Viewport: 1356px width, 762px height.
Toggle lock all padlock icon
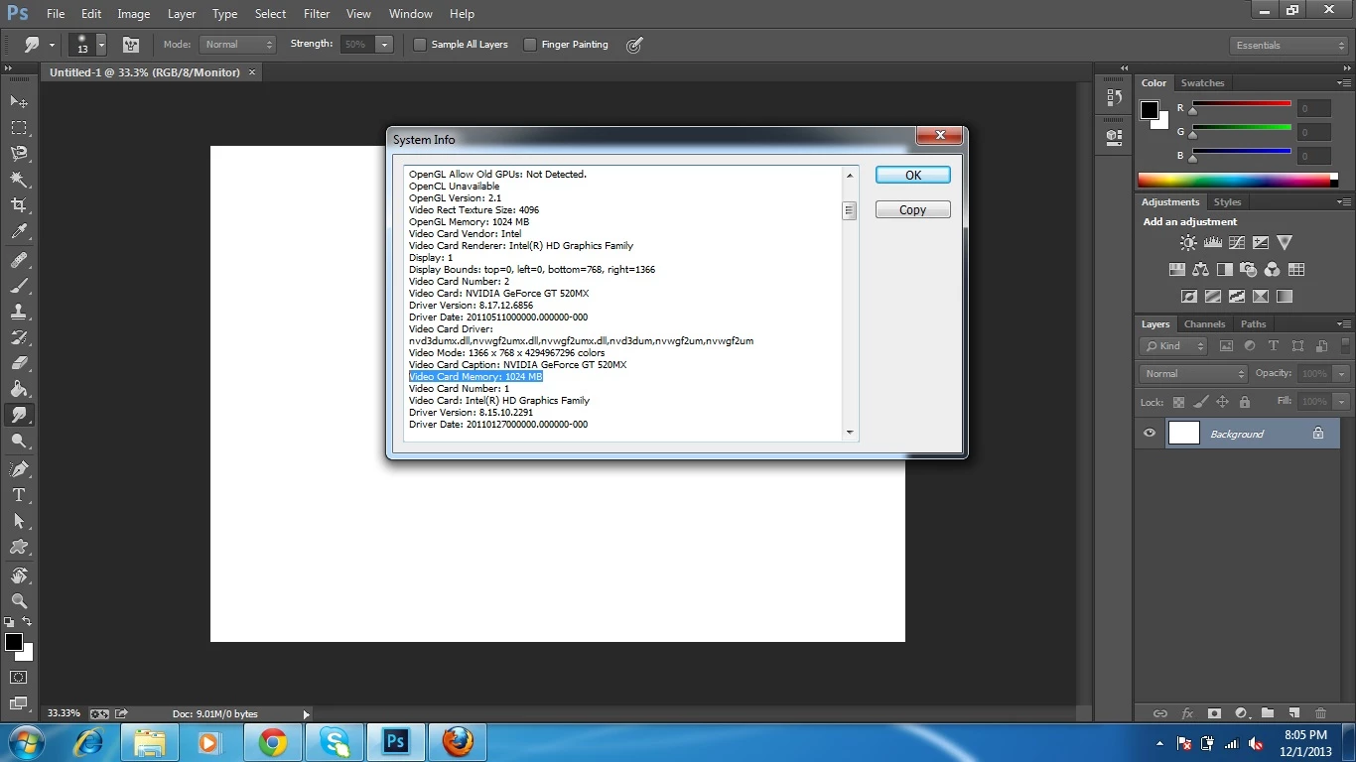(x=1245, y=402)
